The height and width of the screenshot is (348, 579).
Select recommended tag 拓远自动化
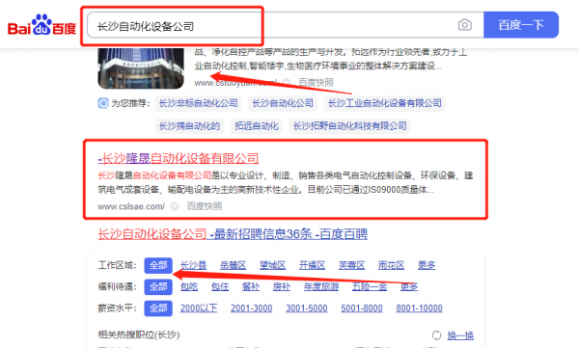pyautogui.click(x=257, y=126)
